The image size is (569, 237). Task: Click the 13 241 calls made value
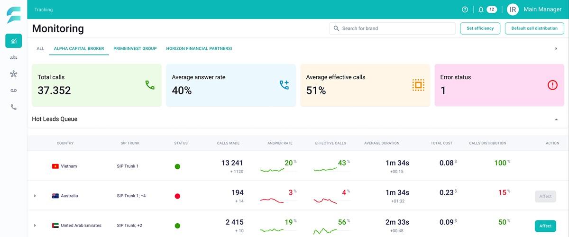(x=232, y=163)
